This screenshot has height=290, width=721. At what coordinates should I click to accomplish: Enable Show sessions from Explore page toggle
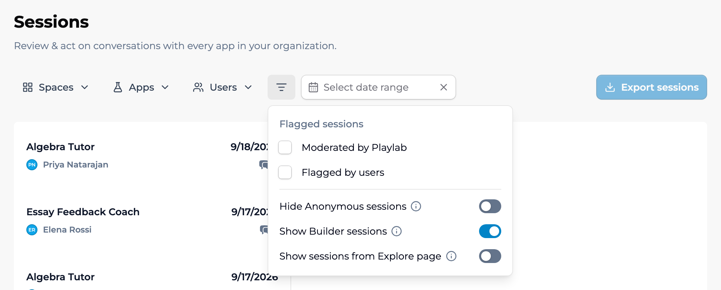pos(490,256)
